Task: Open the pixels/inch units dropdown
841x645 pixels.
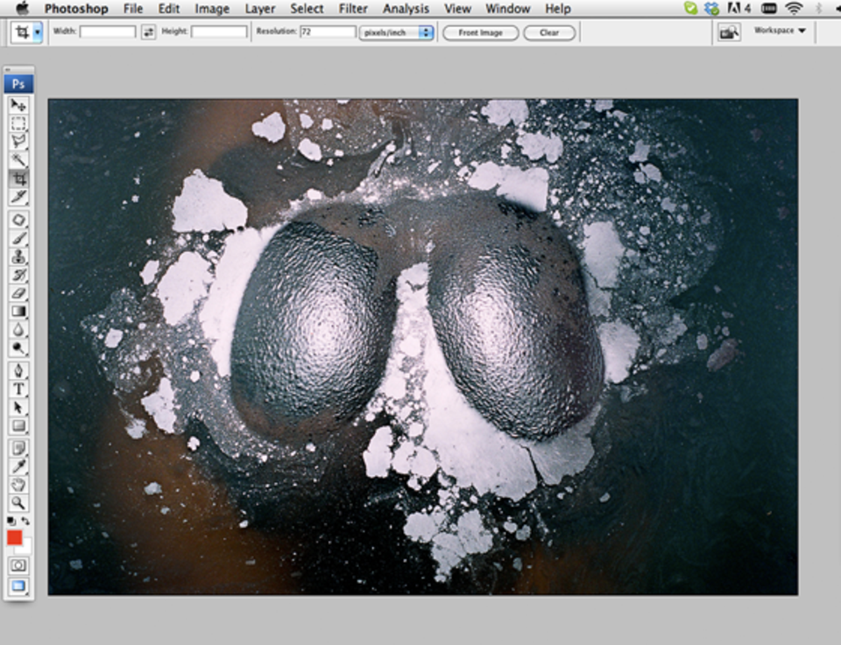Action: point(396,32)
